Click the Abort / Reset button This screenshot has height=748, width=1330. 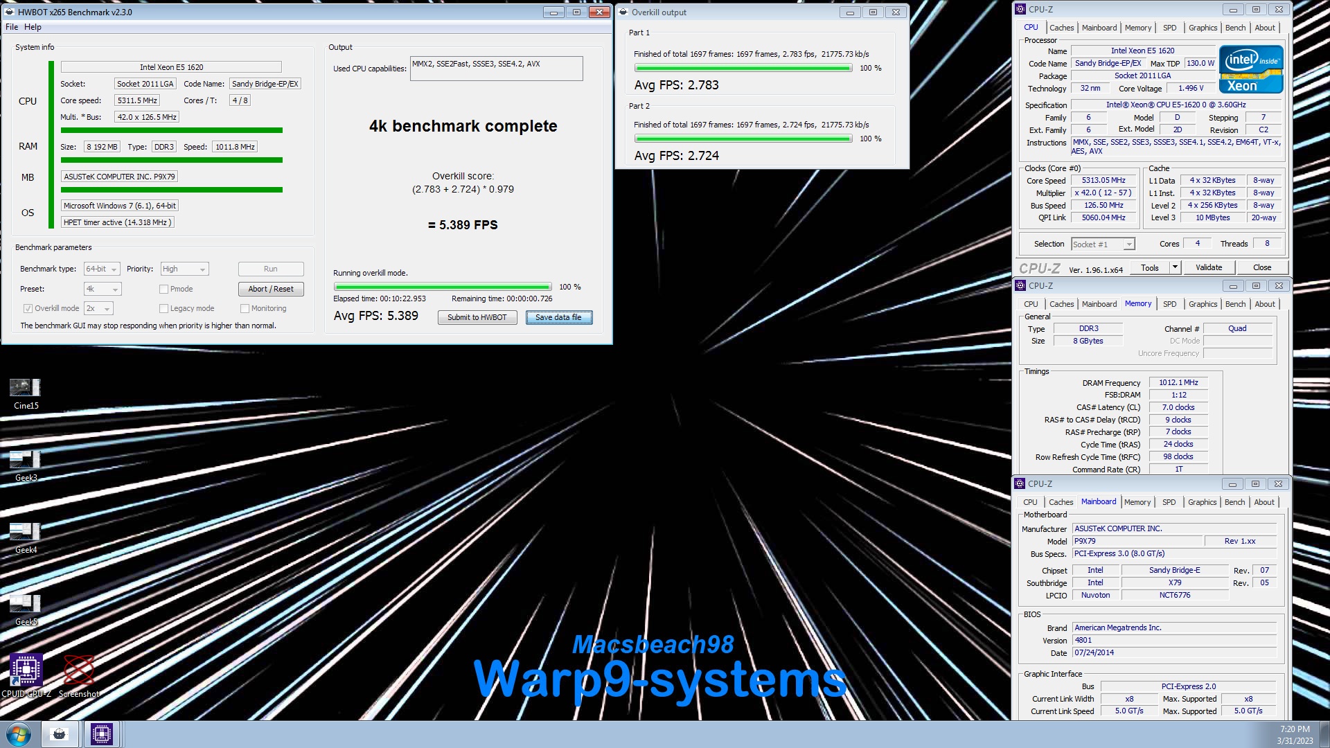(x=271, y=289)
